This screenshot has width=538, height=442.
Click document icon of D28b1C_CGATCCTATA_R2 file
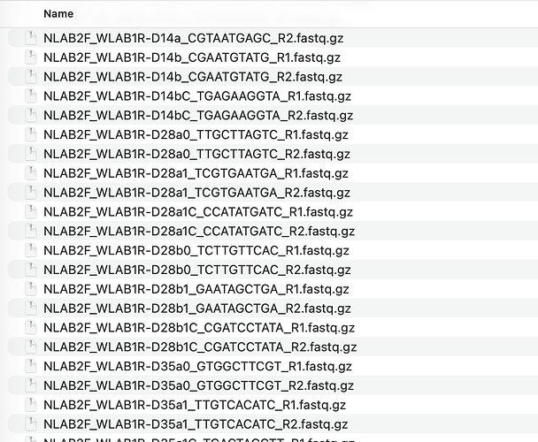(x=31, y=347)
